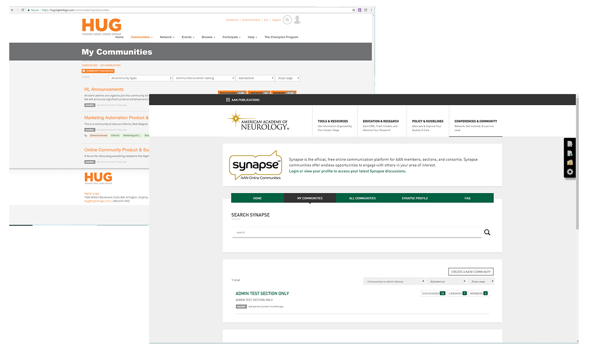This screenshot has width=589, height=353.
Task: Click the Contact Us link in HUG
Action: pyautogui.click(x=232, y=20)
